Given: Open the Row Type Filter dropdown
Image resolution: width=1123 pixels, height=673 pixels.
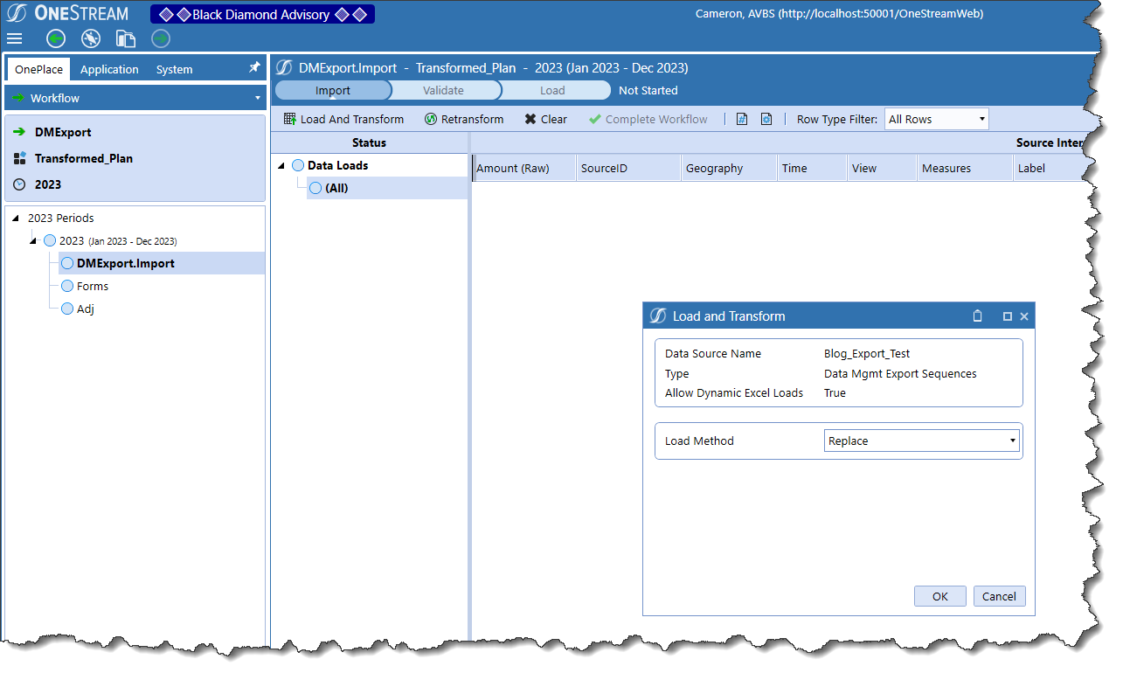Looking at the screenshot, I should pos(936,119).
